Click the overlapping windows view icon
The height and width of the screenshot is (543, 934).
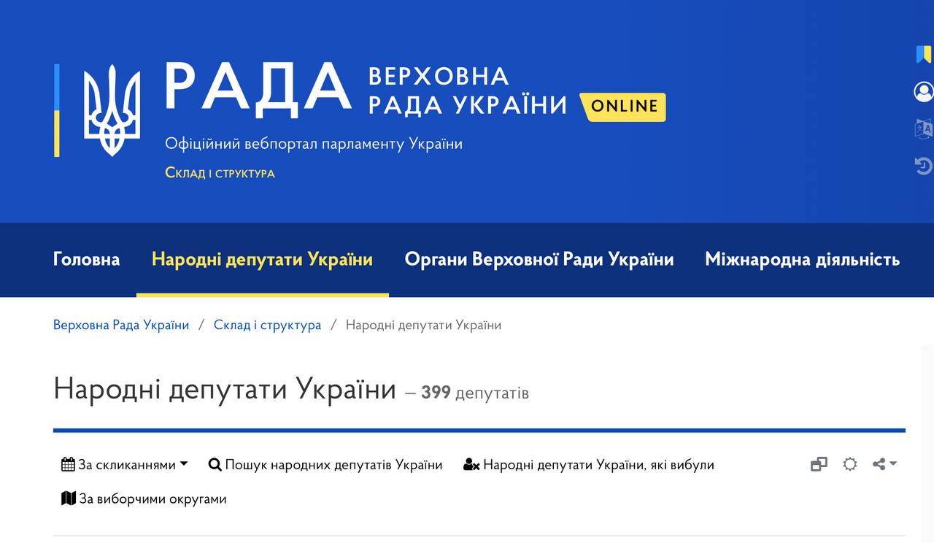[x=819, y=464]
